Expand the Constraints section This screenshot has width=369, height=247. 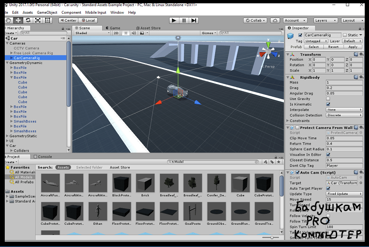coord(288,120)
